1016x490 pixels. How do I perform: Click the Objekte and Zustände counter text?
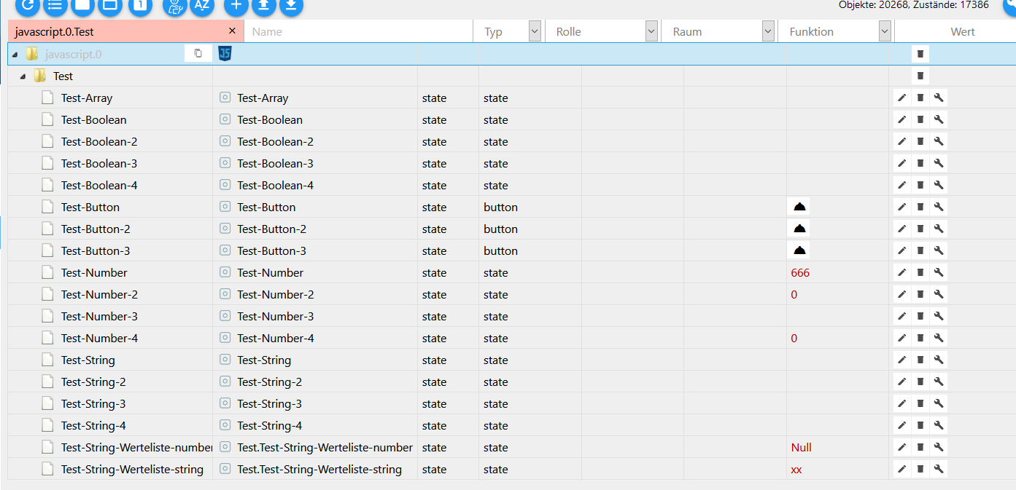(x=914, y=4)
